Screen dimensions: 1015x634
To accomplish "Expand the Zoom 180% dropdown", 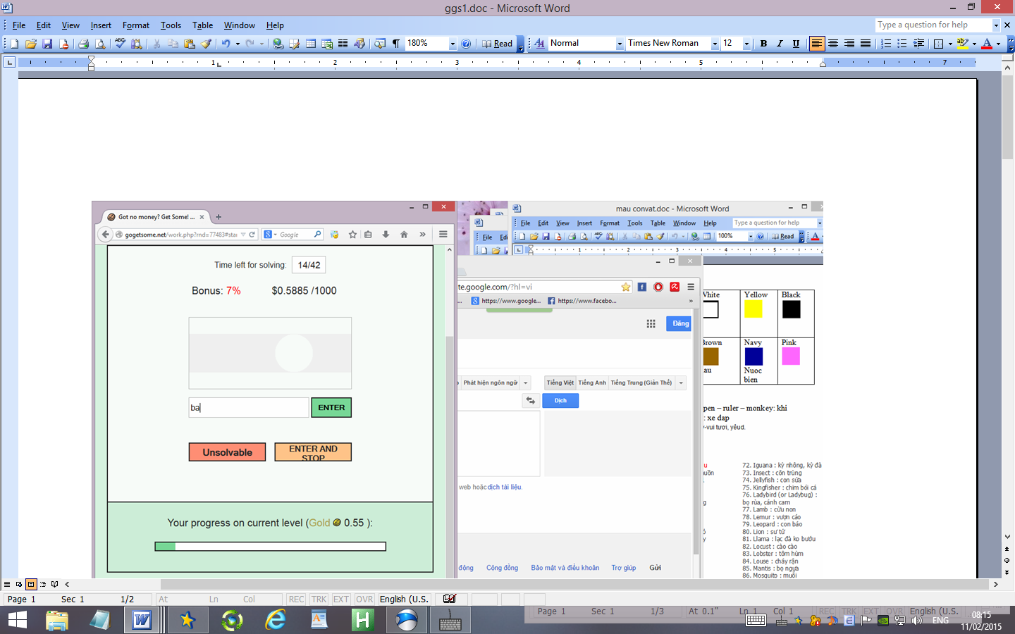I will [453, 44].
